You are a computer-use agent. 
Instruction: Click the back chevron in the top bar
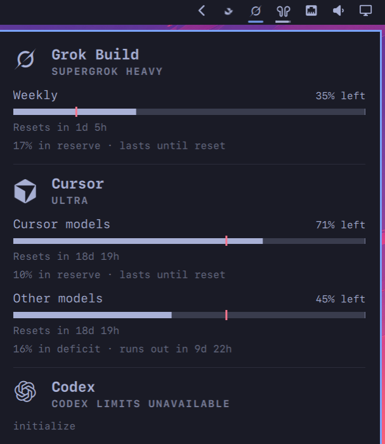click(x=202, y=11)
